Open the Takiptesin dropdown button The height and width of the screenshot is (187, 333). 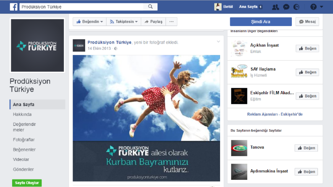123,22
